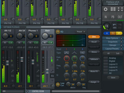Toggle CUE on the Main channel
The height and width of the screenshot is (93, 124).
[50, 43]
